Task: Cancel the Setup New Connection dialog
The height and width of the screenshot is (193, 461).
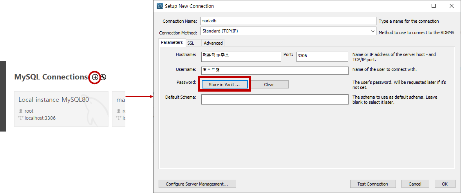Action: 415,184
